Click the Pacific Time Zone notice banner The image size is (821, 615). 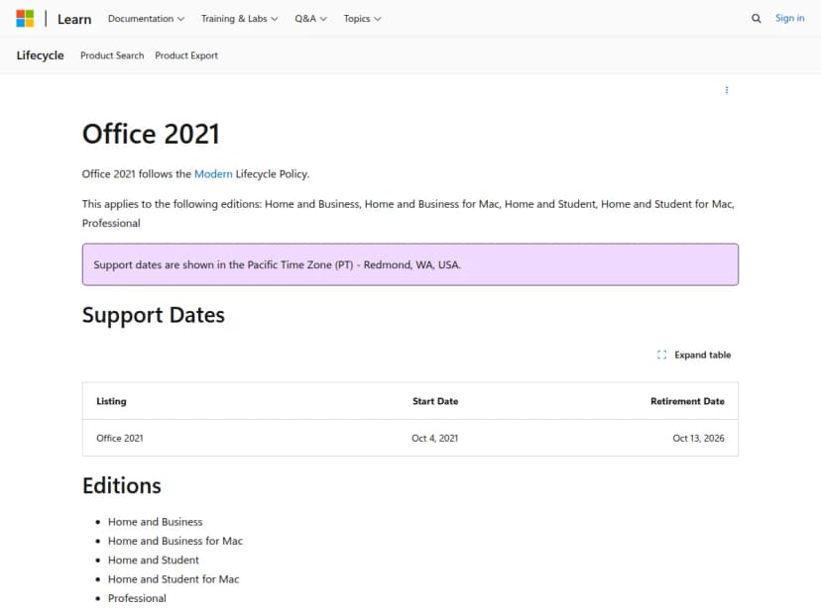tap(410, 264)
